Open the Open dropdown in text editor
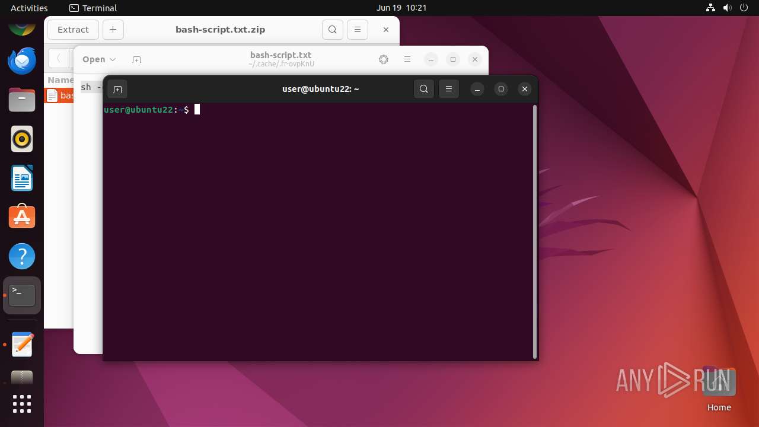 click(99, 59)
